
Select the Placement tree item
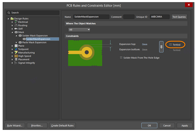24,60
